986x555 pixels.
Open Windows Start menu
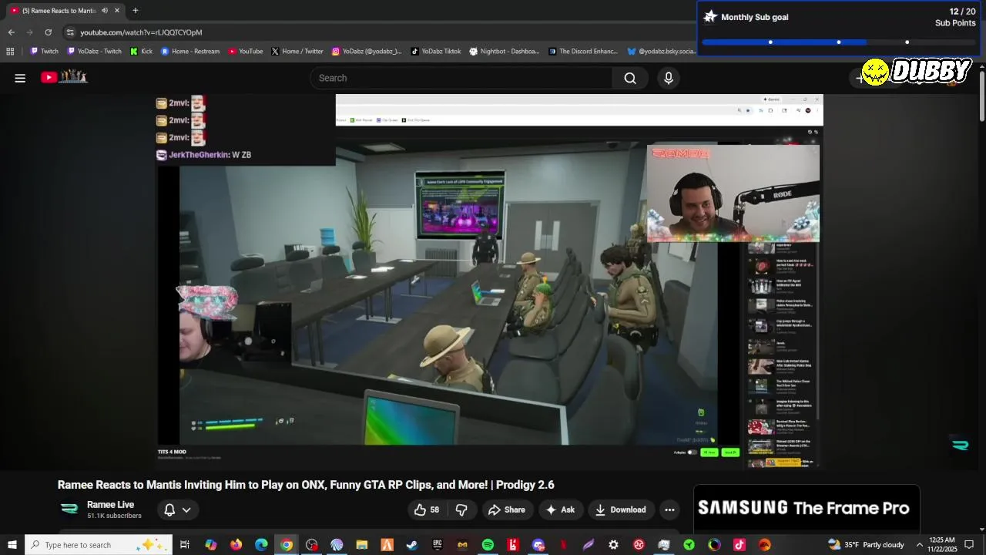12,545
